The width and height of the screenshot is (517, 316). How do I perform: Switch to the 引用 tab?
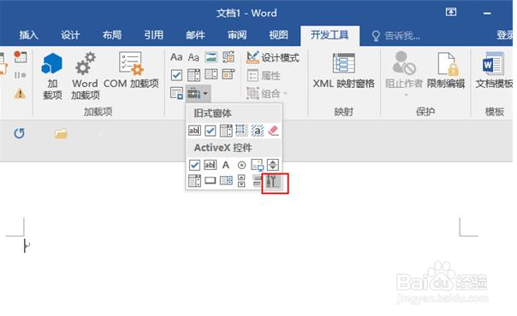click(x=153, y=35)
